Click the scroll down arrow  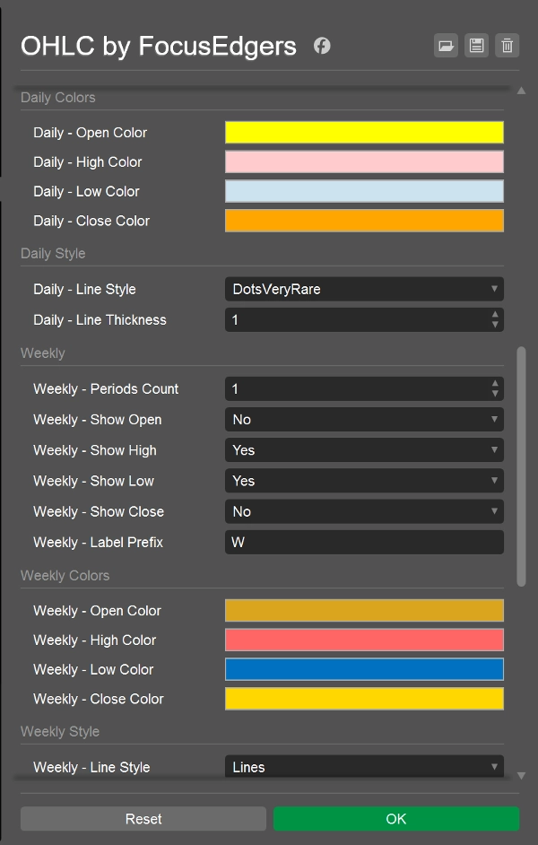(x=521, y=776)
